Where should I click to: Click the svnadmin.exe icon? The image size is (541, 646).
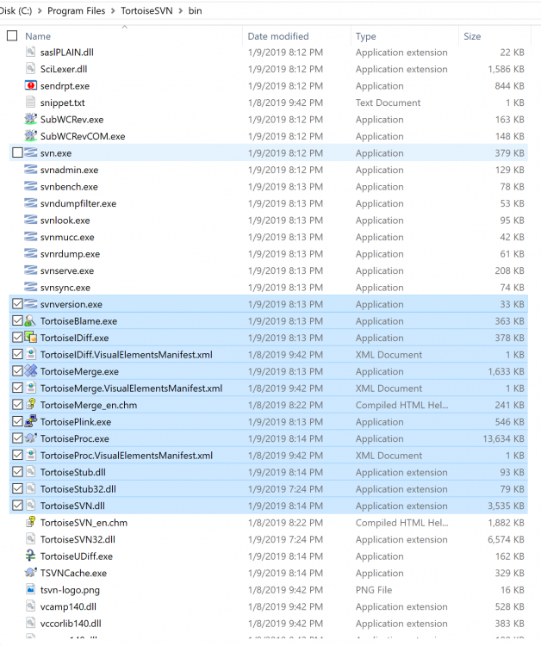30,170
